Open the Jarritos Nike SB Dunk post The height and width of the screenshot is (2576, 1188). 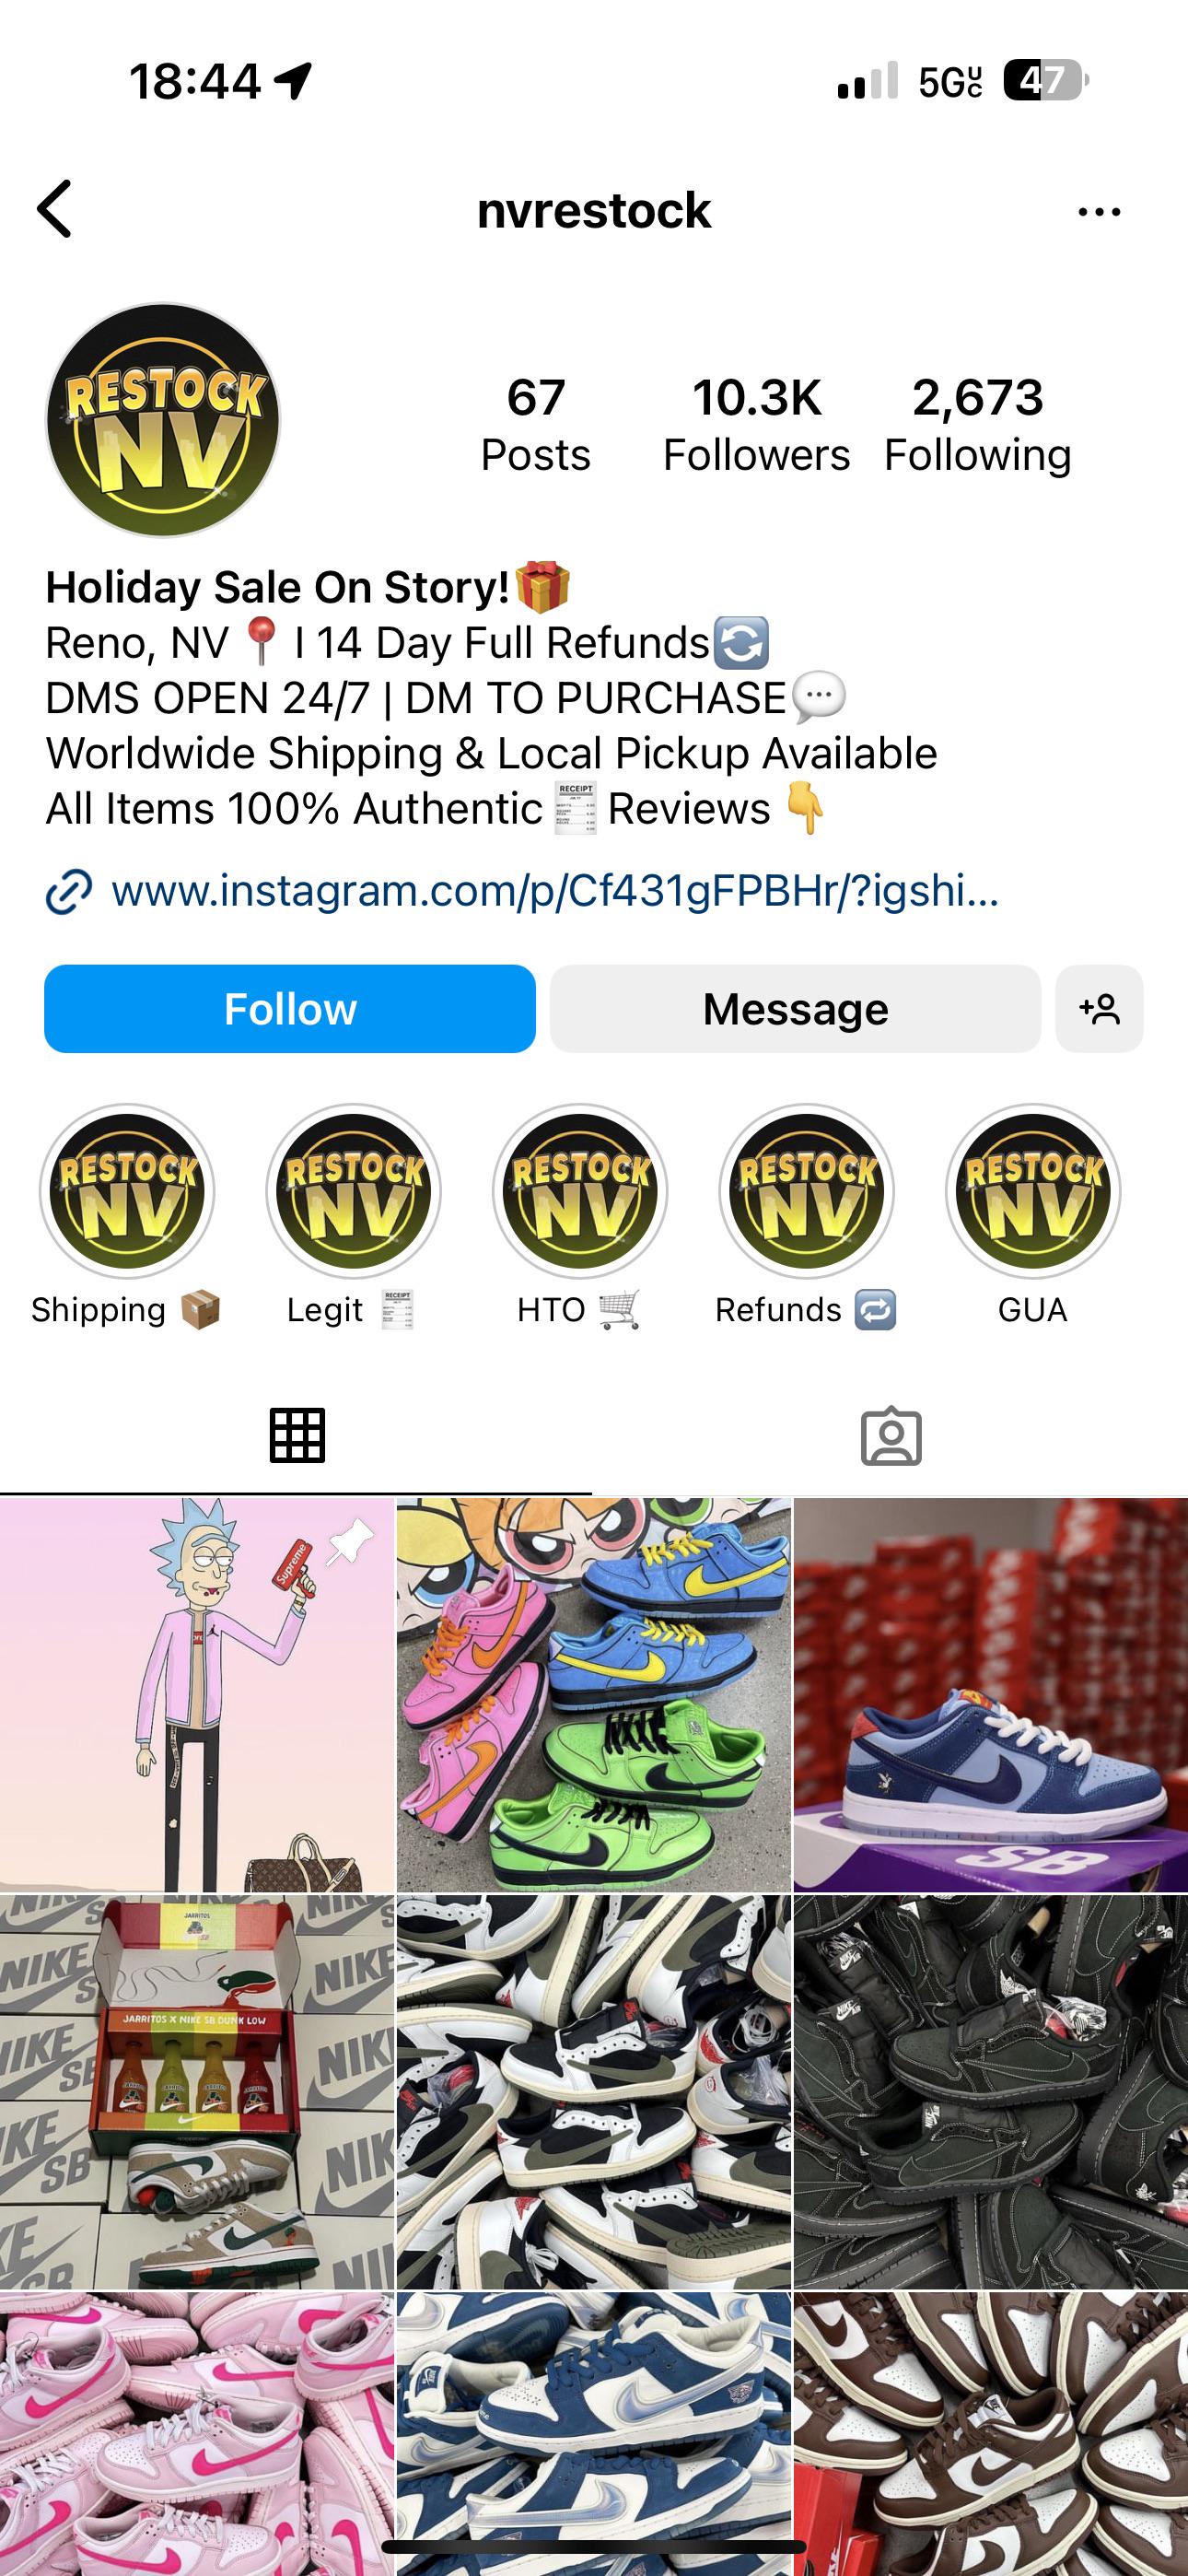(x=197, y=2092)
